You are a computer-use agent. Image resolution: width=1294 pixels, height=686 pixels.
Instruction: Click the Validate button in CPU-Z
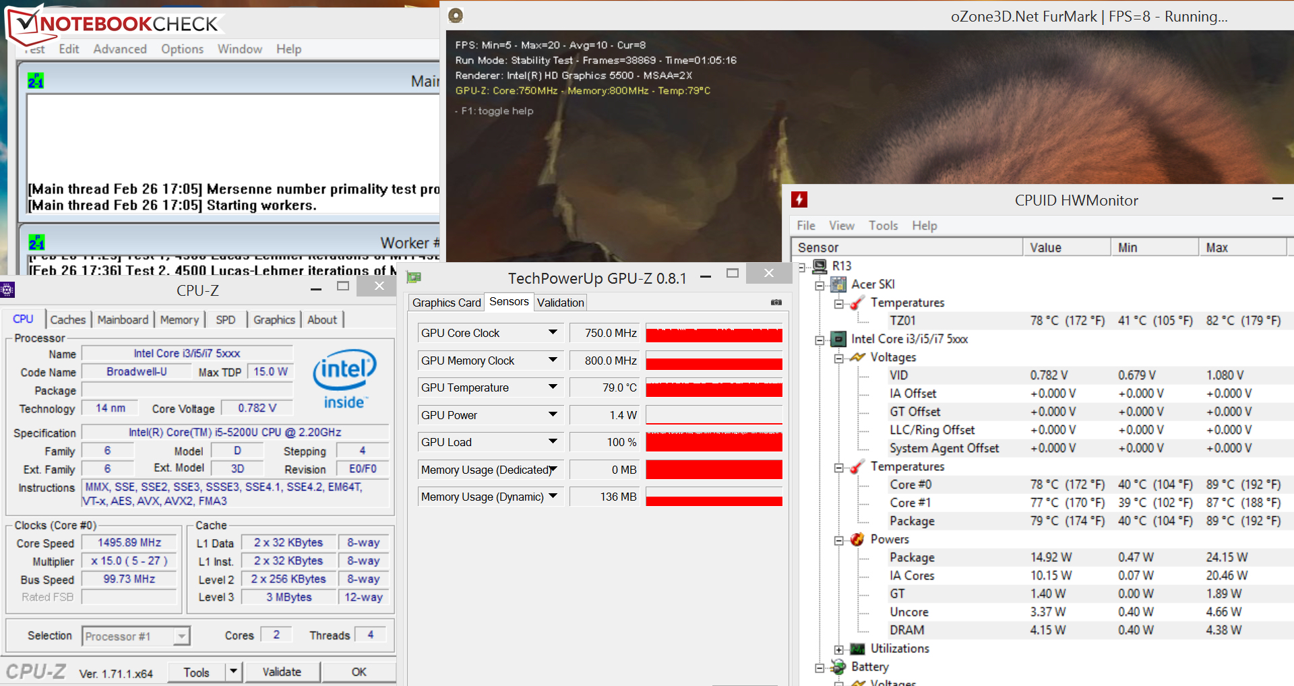coord(282,672)
